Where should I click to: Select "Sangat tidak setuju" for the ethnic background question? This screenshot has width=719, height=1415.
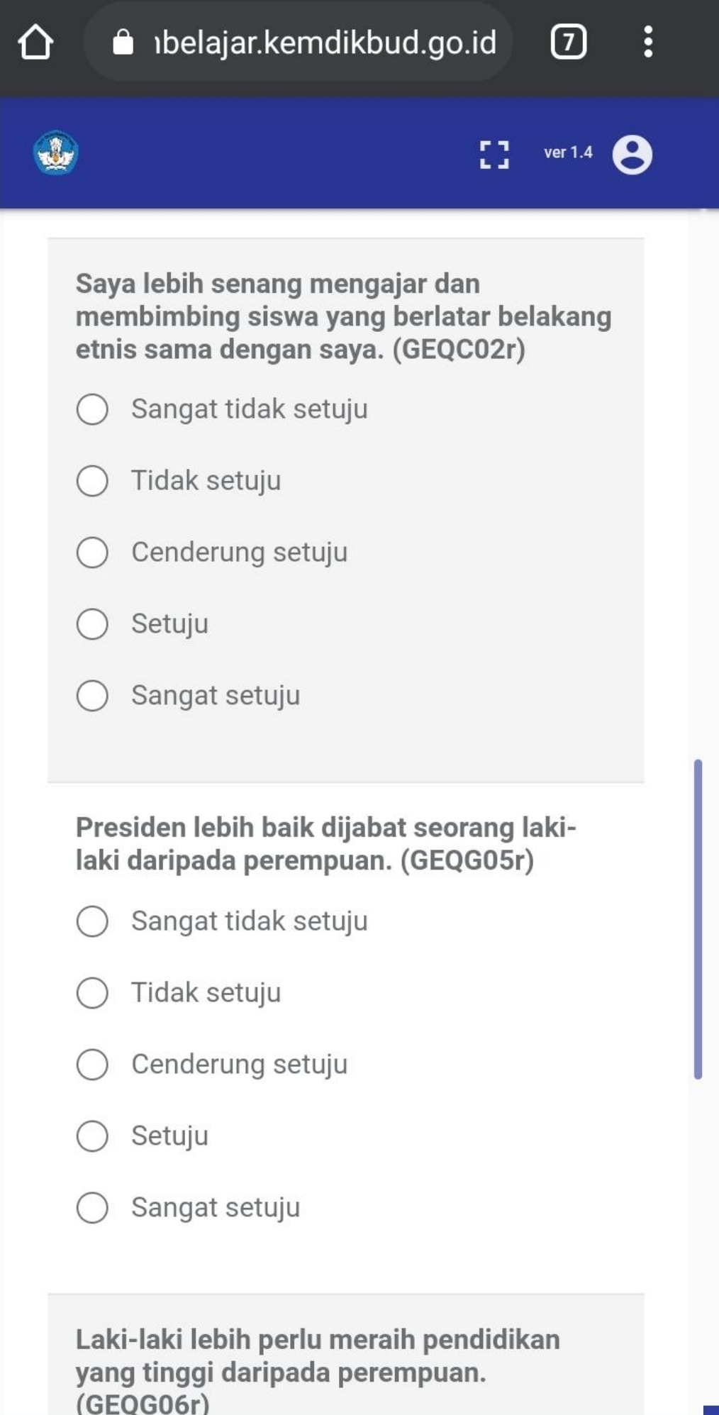pyautogui.click(x=92, y=409)
